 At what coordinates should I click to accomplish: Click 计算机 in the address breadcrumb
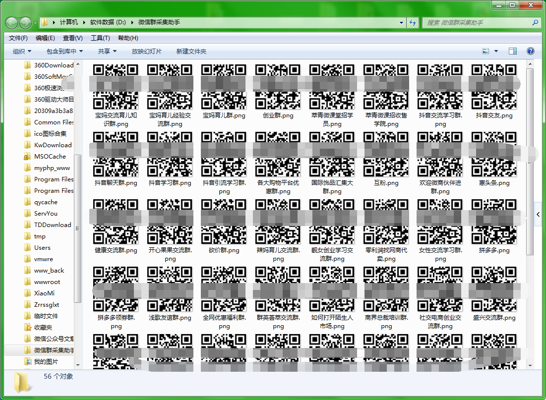coord(69,22)
